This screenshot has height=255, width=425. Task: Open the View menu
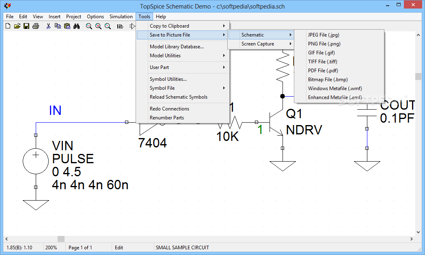tap(38, 17)
